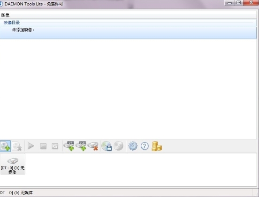The height and width of the screenshot is (197, 259).
Task: Select the 未添加映像 list row
Action: [128, 33]
